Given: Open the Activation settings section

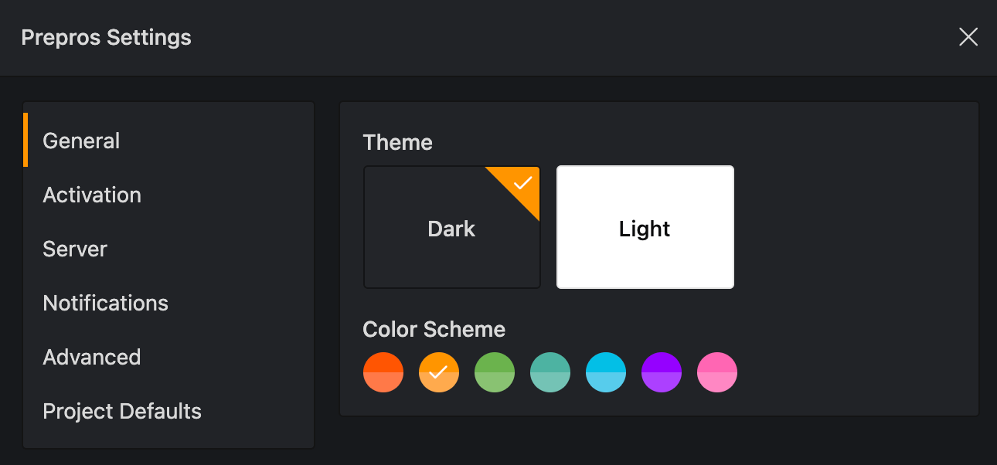Looking at the screenshot, I should pyautogui.click(x=168, y=195).
